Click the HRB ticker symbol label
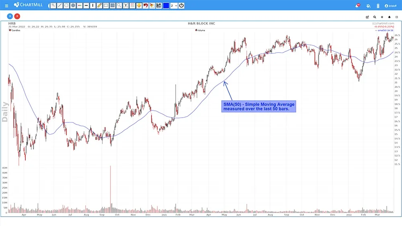 pyautogui.click(x=12, y=23)
